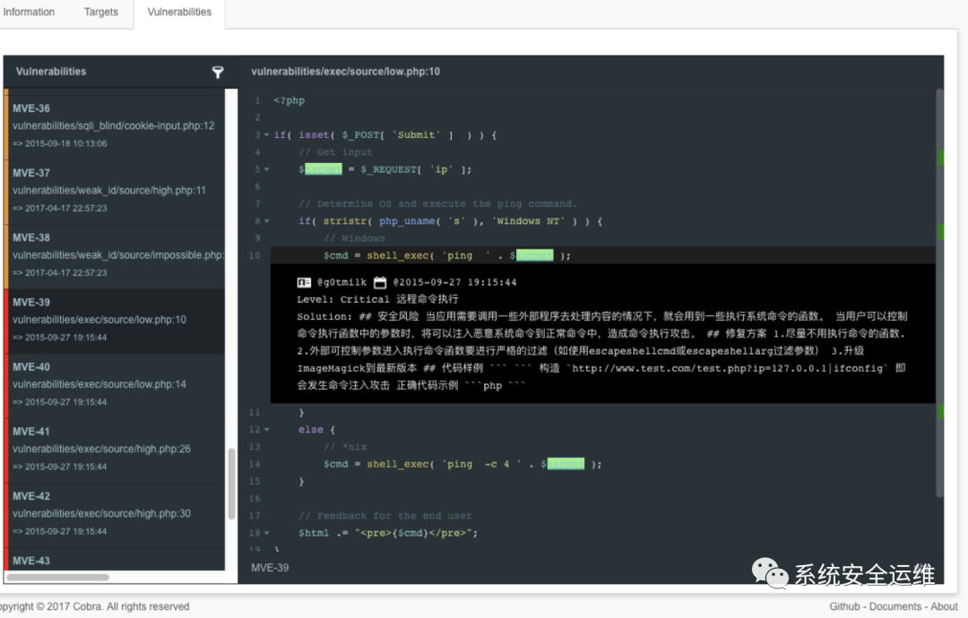
Task: Open the MVE-36 cookie-input.php vulnerability
Action: [115, 125]
